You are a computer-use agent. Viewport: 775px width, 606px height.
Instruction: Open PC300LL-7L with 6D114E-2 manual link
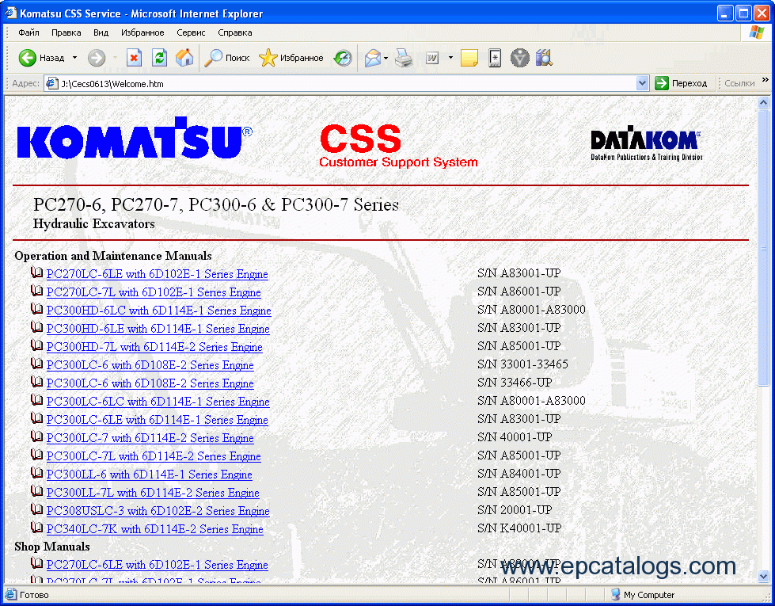(153, 493)
